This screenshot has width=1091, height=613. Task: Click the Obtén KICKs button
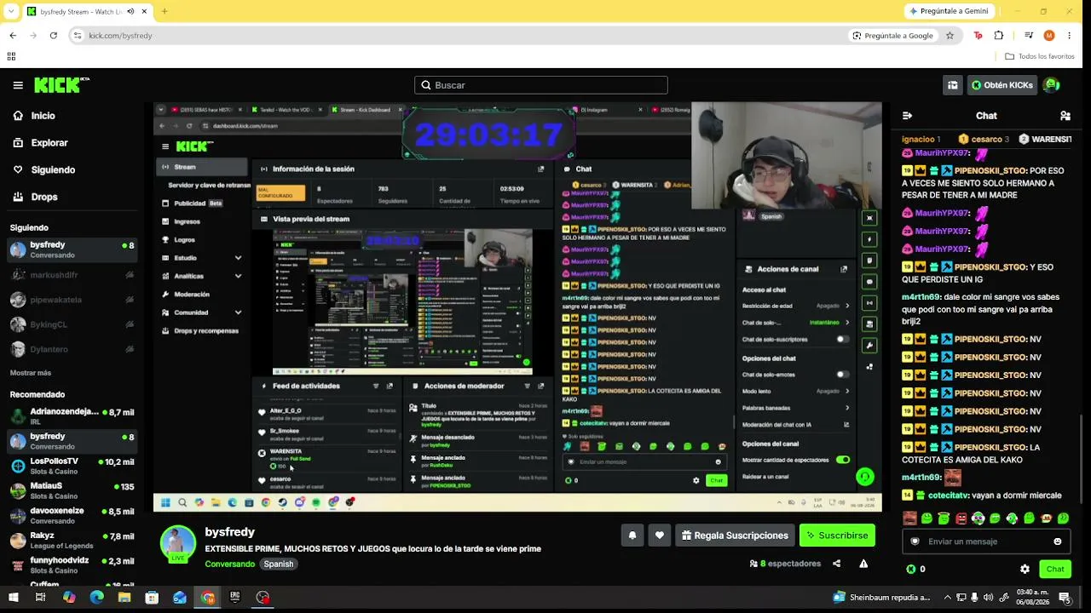pyautogui.click(x=1002, y=85)
